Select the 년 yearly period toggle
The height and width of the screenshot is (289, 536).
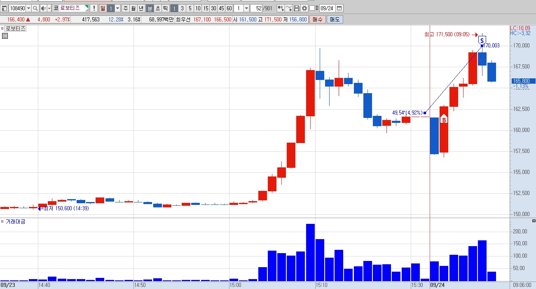click(x=141, y=8)
